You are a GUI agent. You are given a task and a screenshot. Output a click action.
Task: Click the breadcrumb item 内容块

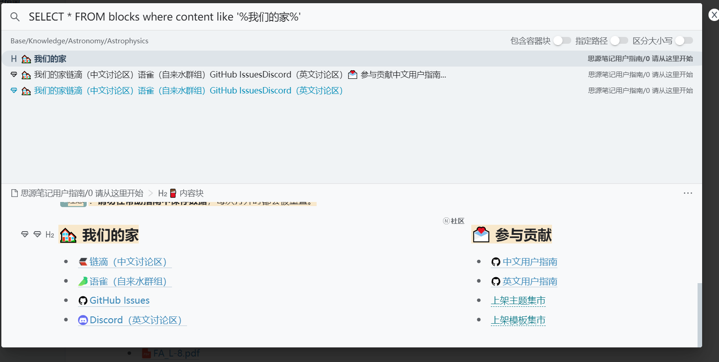(192, 193)
